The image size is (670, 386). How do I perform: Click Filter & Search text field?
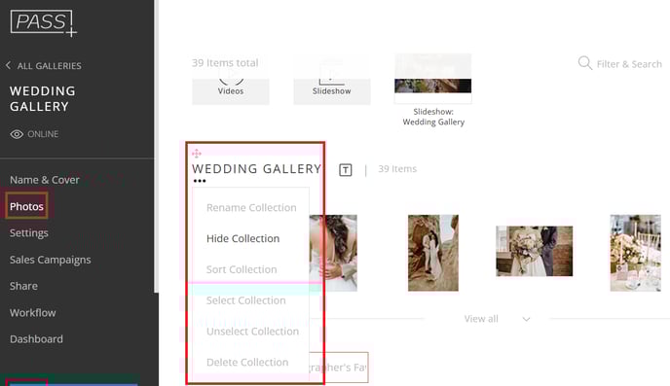click(x=629, y=64)
